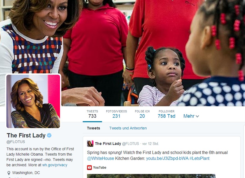Switch to Tweets und Antworten view
The image size is (245, 178).
click(128, 128)
